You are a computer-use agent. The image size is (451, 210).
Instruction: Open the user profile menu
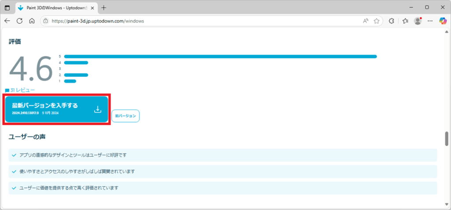pyautogui.click(x=418, y=21)
